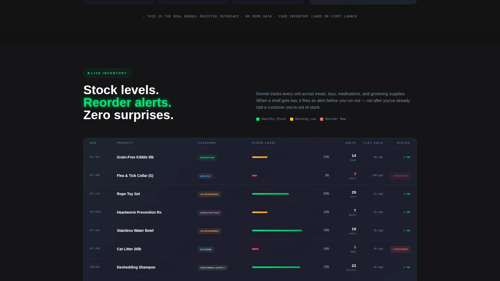
Task: Click the OK status for Rope Toy Set
Action: 407,194
